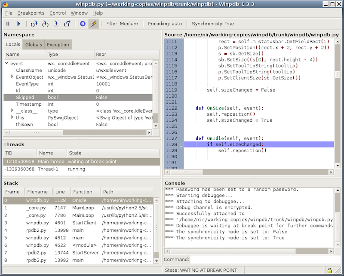Switch to the Globals tab
This screenshot has width=344, height=276.
(34, 45)
